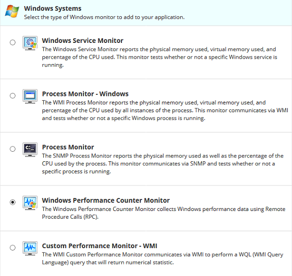The image size is (292, 276).
Task: Select the SNMP Process Monitor radio button
Action: click(x=13, y=149)
